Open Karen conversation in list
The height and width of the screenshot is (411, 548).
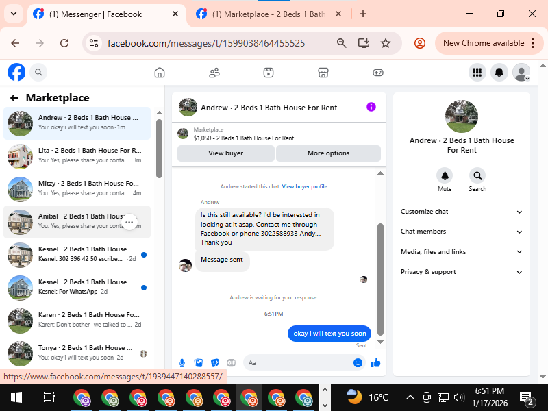click(77, 321)
